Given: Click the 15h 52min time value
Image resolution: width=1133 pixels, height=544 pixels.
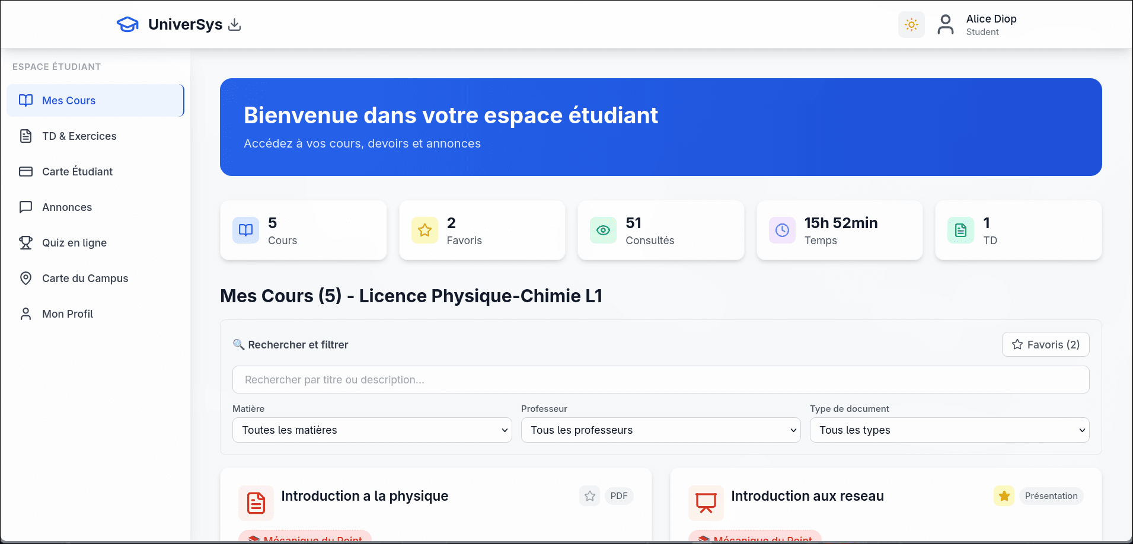Looking at the screenshot, I should tap(841, 223).
